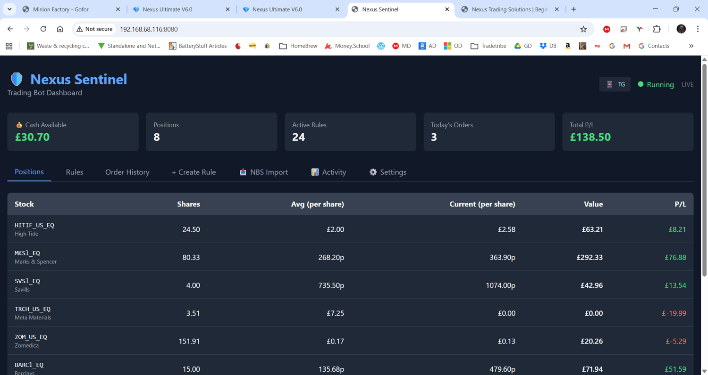Click the Total P/L value £138.50

point(590,137)
